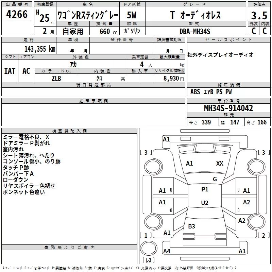The image size is (272, 272).
Task: Select note ボンネット色違い
Action: 24,192
